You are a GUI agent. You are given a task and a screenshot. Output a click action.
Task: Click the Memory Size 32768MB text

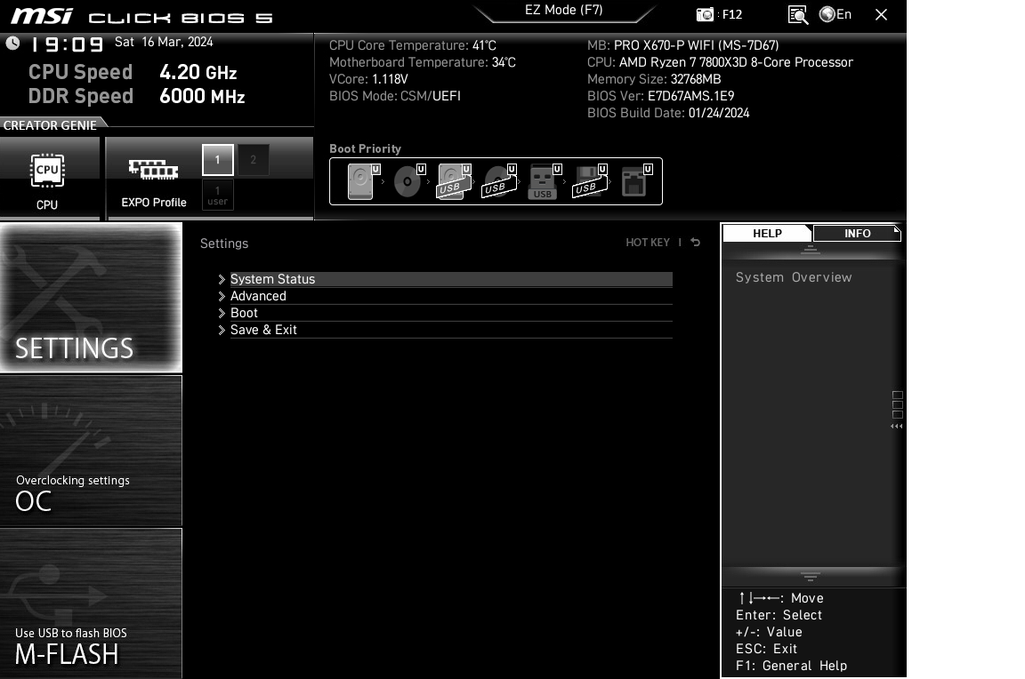(x=654, y=80)
